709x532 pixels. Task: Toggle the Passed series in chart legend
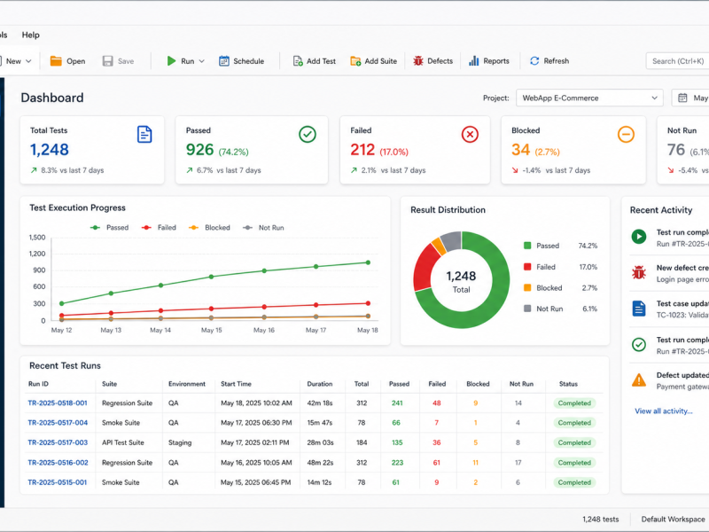[109, 228]
